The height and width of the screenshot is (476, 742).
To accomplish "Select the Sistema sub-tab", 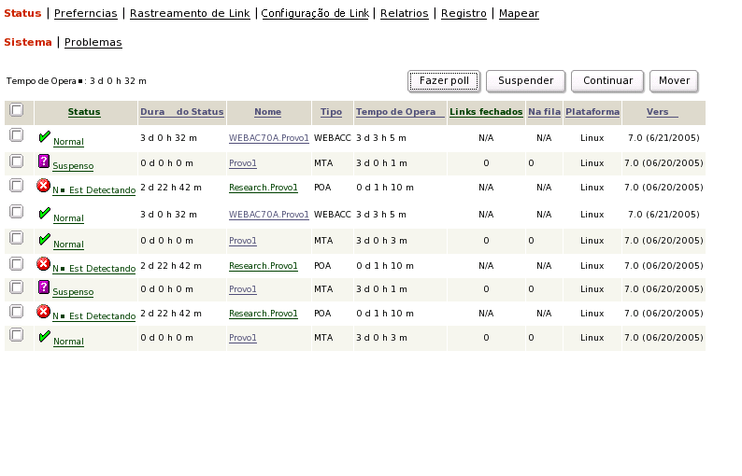I will coord(28,42).
